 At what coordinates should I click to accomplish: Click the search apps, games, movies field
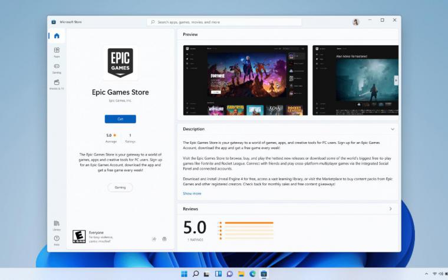pos(224,22)
